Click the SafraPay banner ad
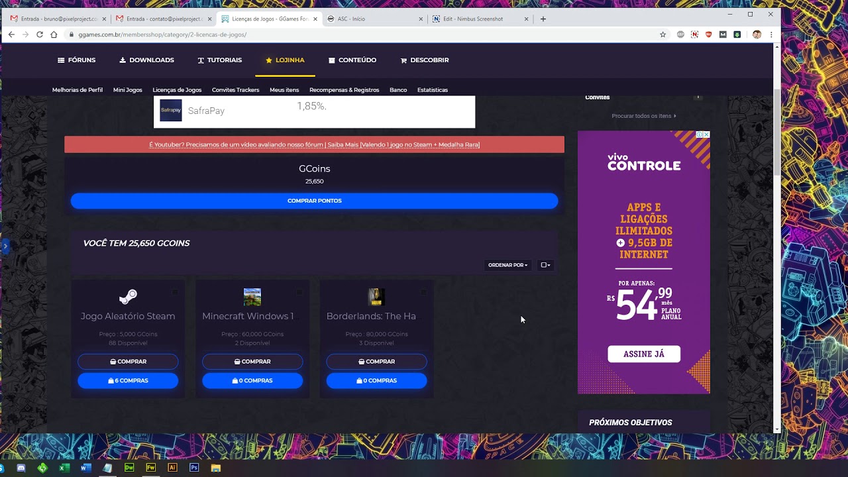848x477 pixels. pyautogui.click(x=314, y=111)
